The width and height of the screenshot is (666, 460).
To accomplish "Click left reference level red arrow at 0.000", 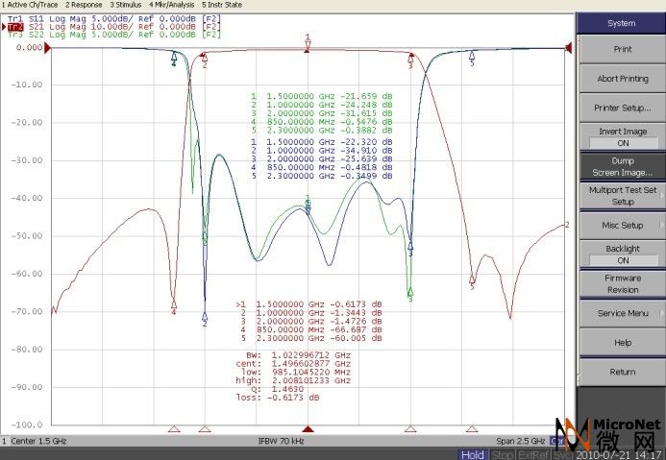I will click(x=48, y=47).
